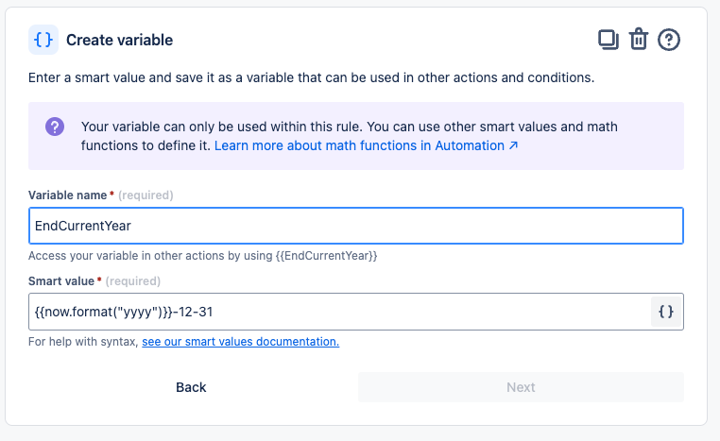The height and width of the screenshot is (441, 720).
Task: Click the external link arrow after Automation
Action: pos(513,146)
